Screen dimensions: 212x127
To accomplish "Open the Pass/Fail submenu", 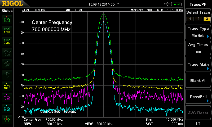I will (198, 97).
